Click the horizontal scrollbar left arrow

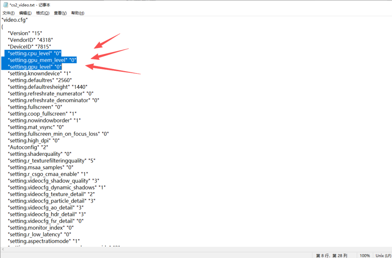3,249
